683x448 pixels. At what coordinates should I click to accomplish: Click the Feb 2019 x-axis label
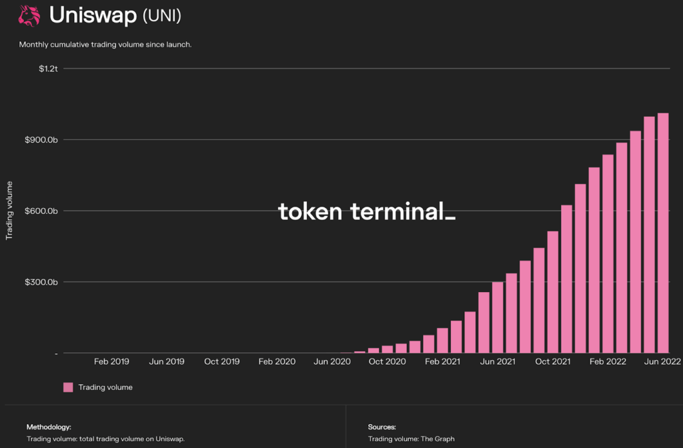(111, 361)
